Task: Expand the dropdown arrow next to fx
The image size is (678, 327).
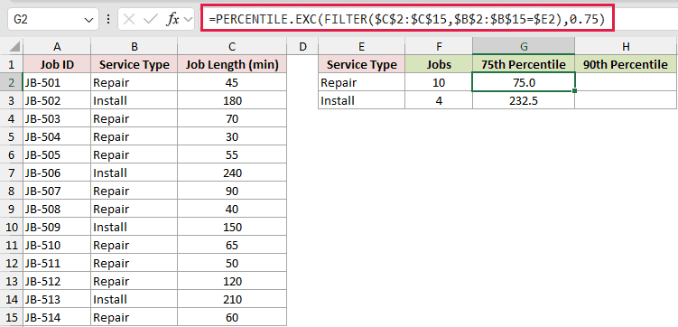Action: tap(188, 20)
